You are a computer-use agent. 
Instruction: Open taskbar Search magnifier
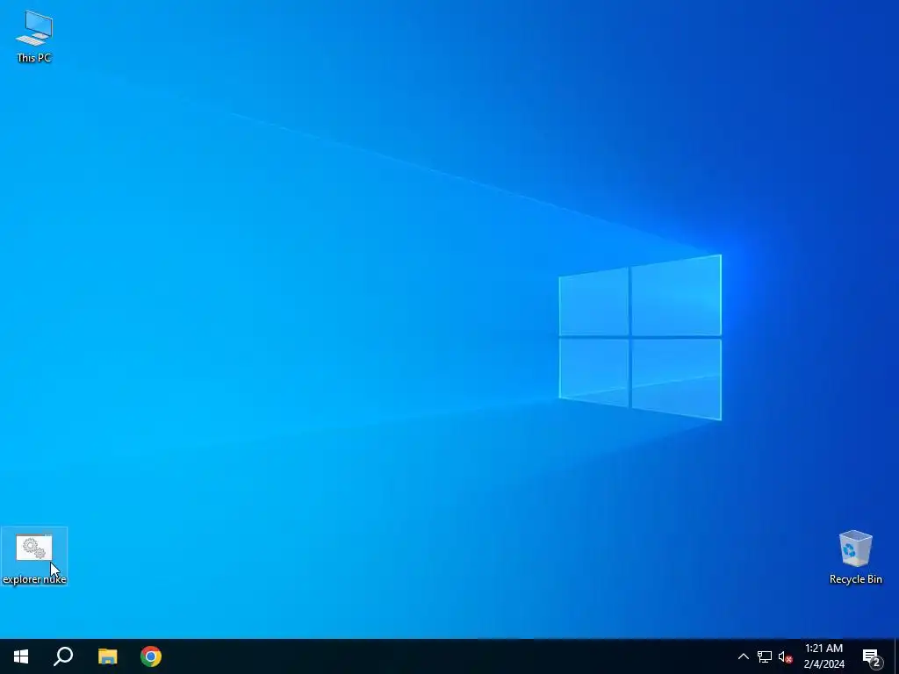click(x=63, y=656)
